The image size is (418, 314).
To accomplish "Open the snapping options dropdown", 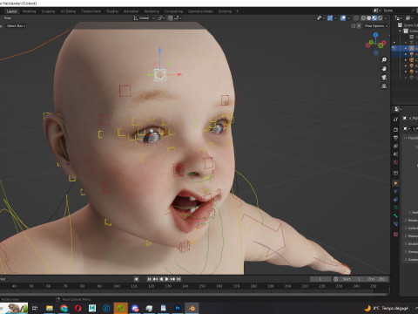I will [178, 18].
